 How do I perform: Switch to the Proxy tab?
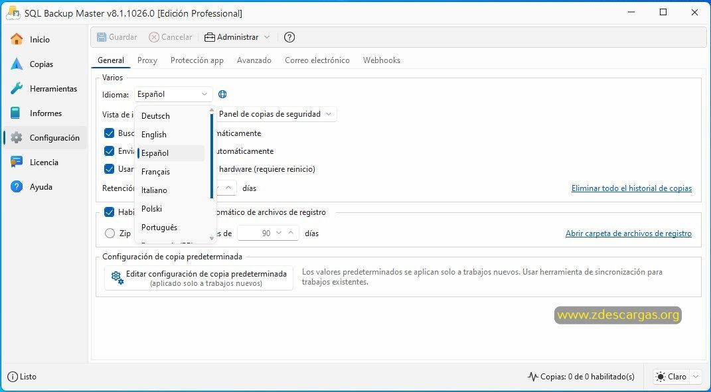click(x=147, y=60)
